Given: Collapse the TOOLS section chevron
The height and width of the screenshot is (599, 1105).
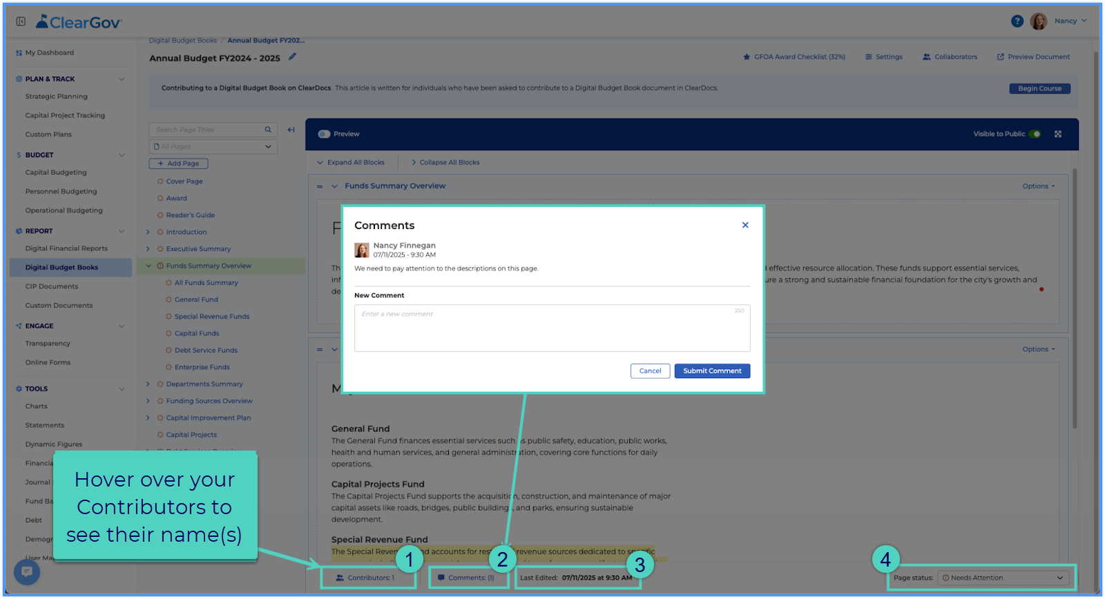Looking at the screenshot, I should pos(122,389).
